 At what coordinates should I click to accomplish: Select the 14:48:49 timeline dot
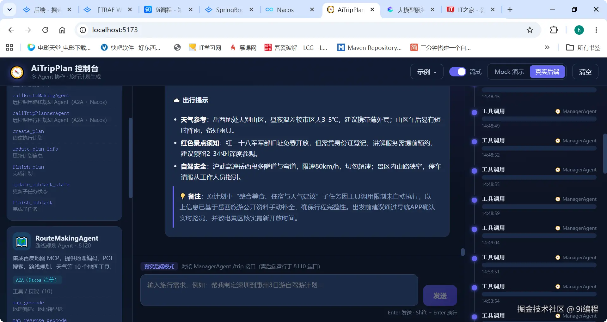coord(474,112)
